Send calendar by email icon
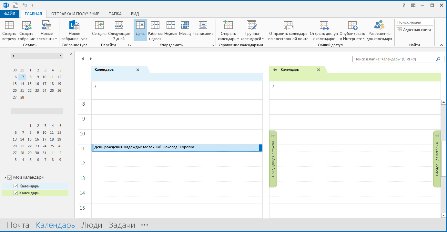 (x=288, y=25)
